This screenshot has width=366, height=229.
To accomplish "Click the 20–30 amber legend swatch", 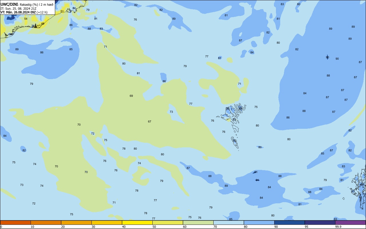I will (x=76, y=222).
